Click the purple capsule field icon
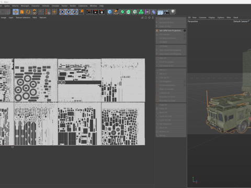Viewport: 251px width, 188px height. 154,12
